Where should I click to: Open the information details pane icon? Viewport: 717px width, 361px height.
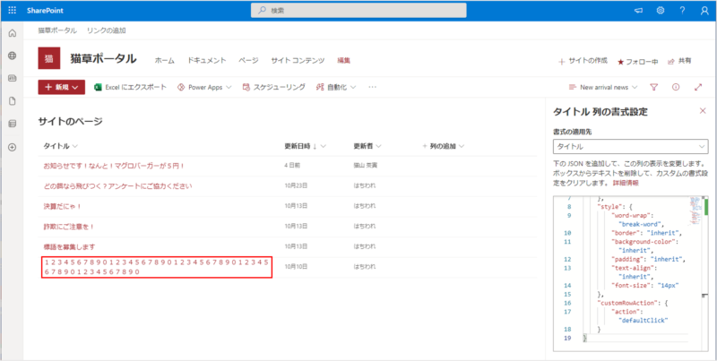[676, 88]
